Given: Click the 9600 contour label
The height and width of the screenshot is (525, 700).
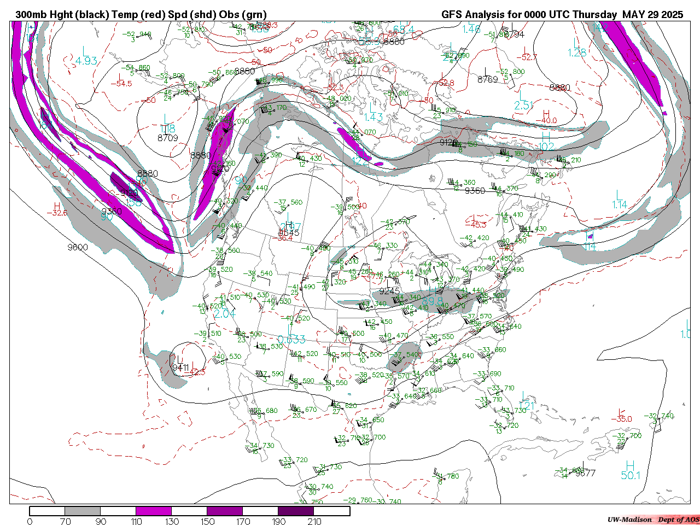Looking at the screenshot, I should point(77,247).
